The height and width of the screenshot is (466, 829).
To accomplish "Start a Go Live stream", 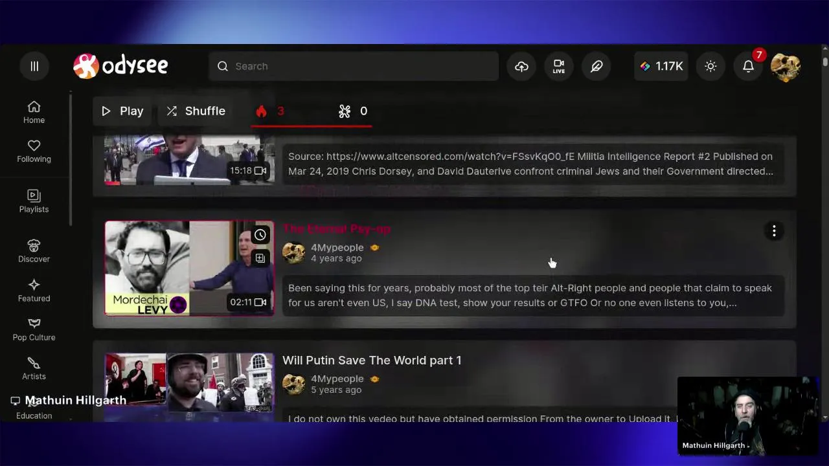I will [558, 66].
